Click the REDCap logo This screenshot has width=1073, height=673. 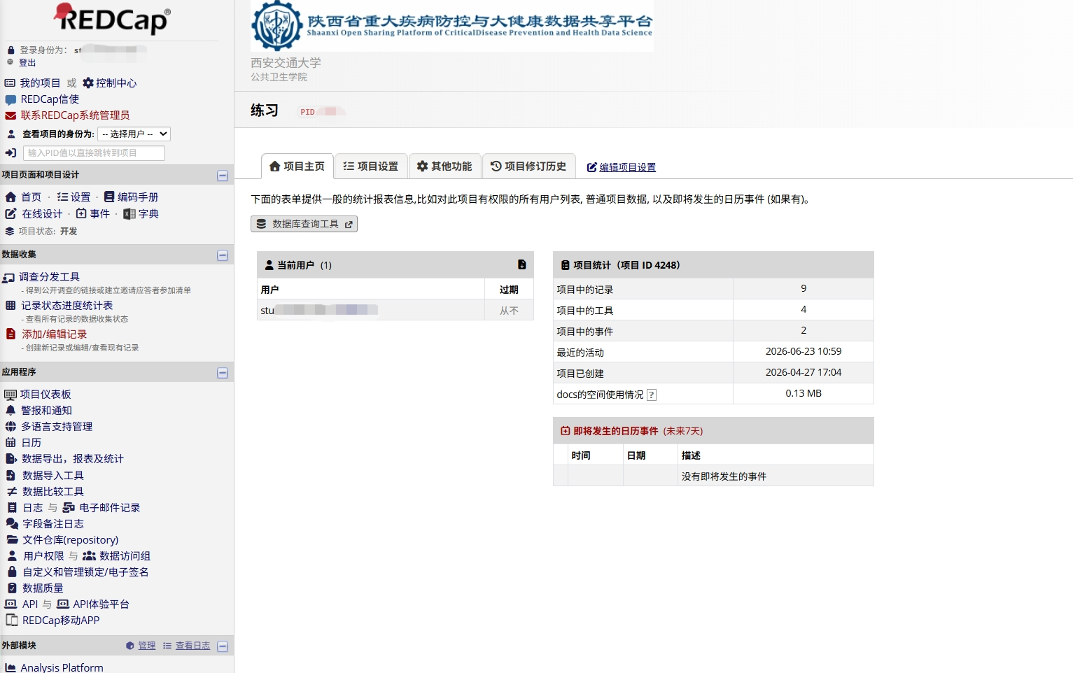[x=112, y=18]
